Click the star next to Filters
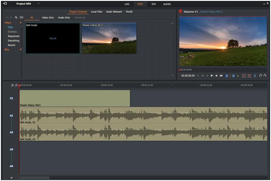 point(21,23)
